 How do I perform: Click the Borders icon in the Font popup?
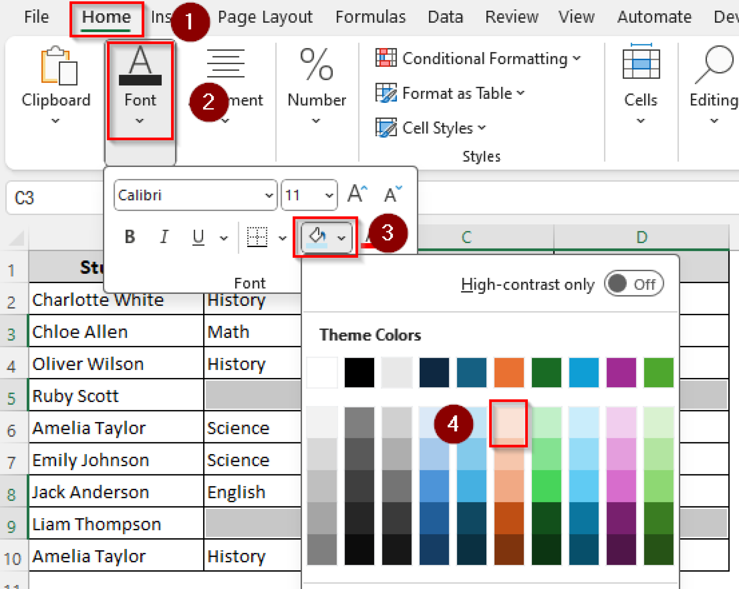coord(257,236)
